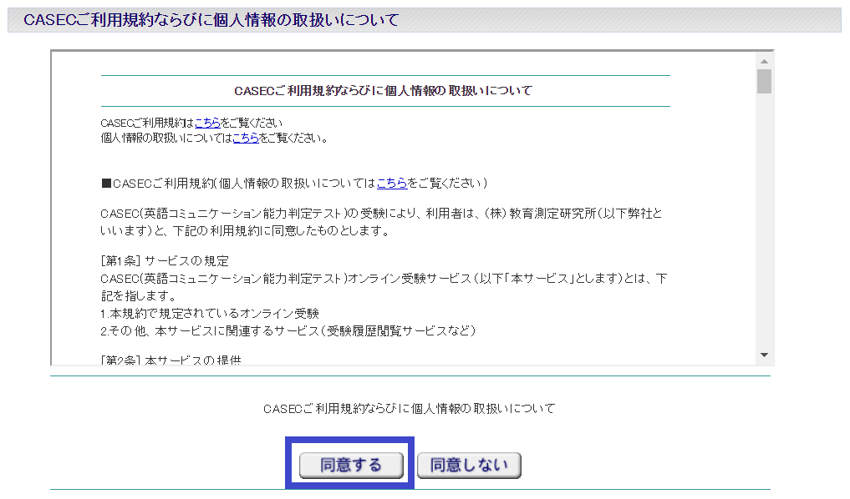Click the terms box scrollbar up arrow
The width and height of the screenshot is (850, 499).
764,61
